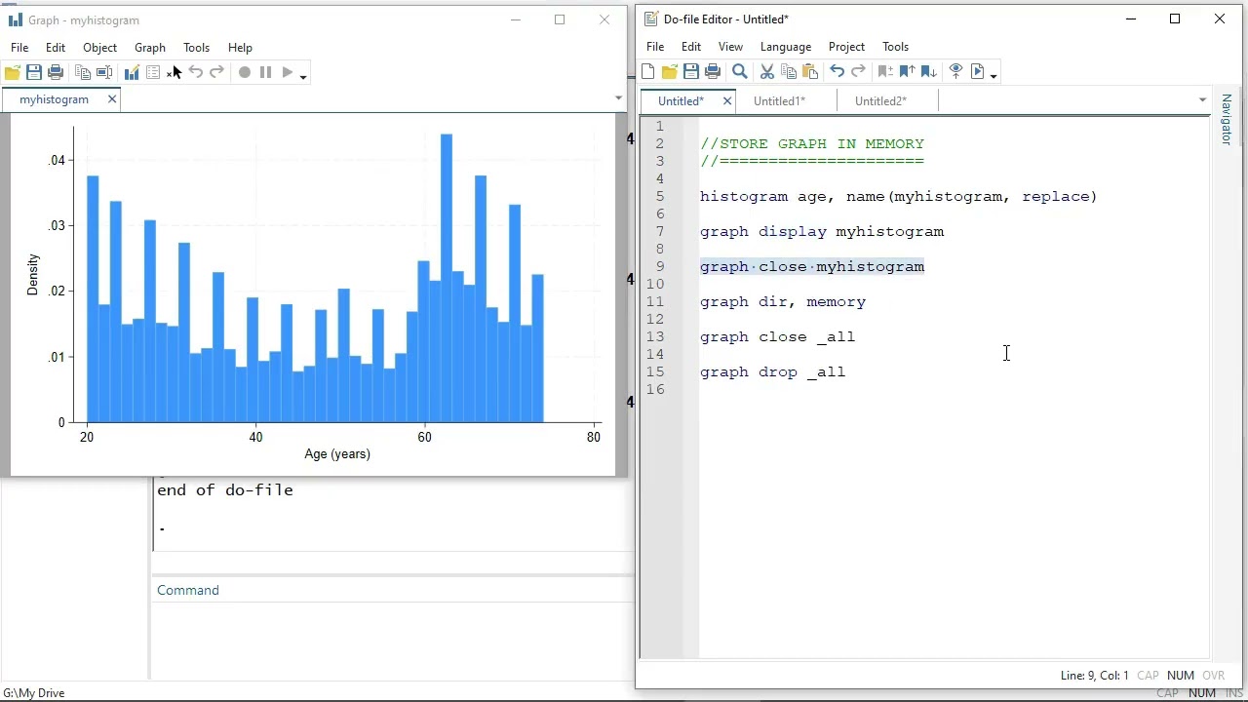Click Record (circle) button in Graph toolbar
The width and height of the screenshot is (1248, 702).
point(245,72)
